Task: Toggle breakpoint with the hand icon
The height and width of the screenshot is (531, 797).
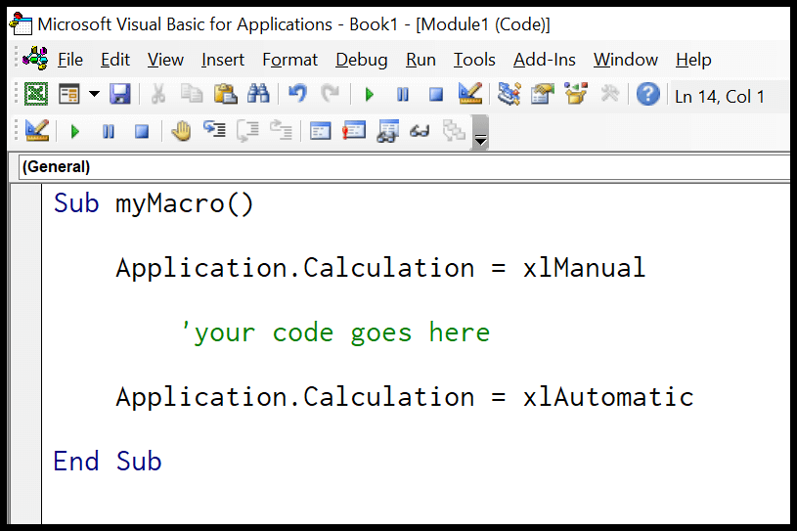Action: [181, 131]
